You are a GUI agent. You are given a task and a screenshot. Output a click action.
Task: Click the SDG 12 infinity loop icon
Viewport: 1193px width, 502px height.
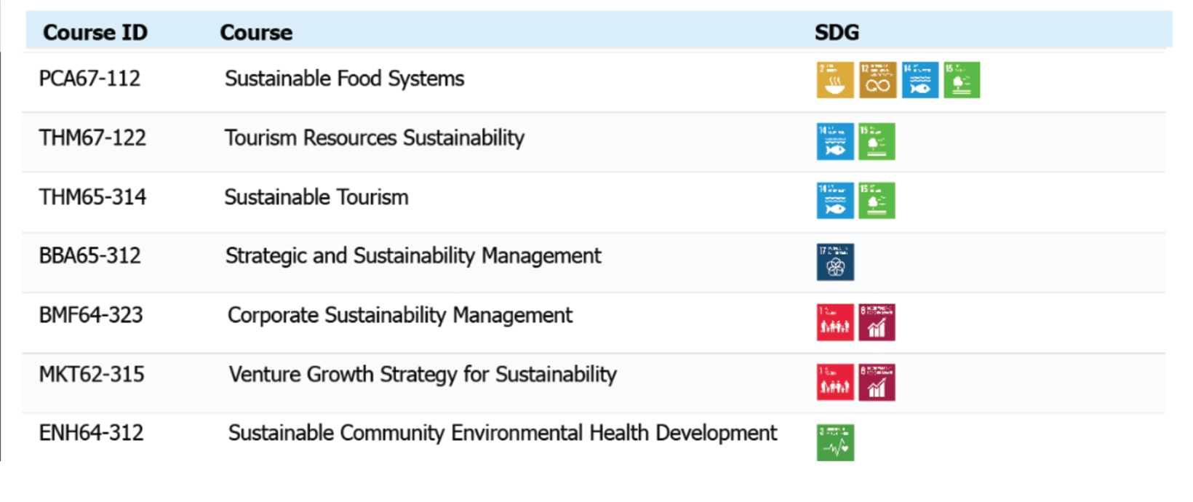click(877, 80)
